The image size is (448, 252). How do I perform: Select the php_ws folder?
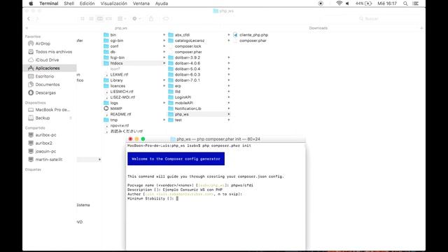[x=182, y=114]
